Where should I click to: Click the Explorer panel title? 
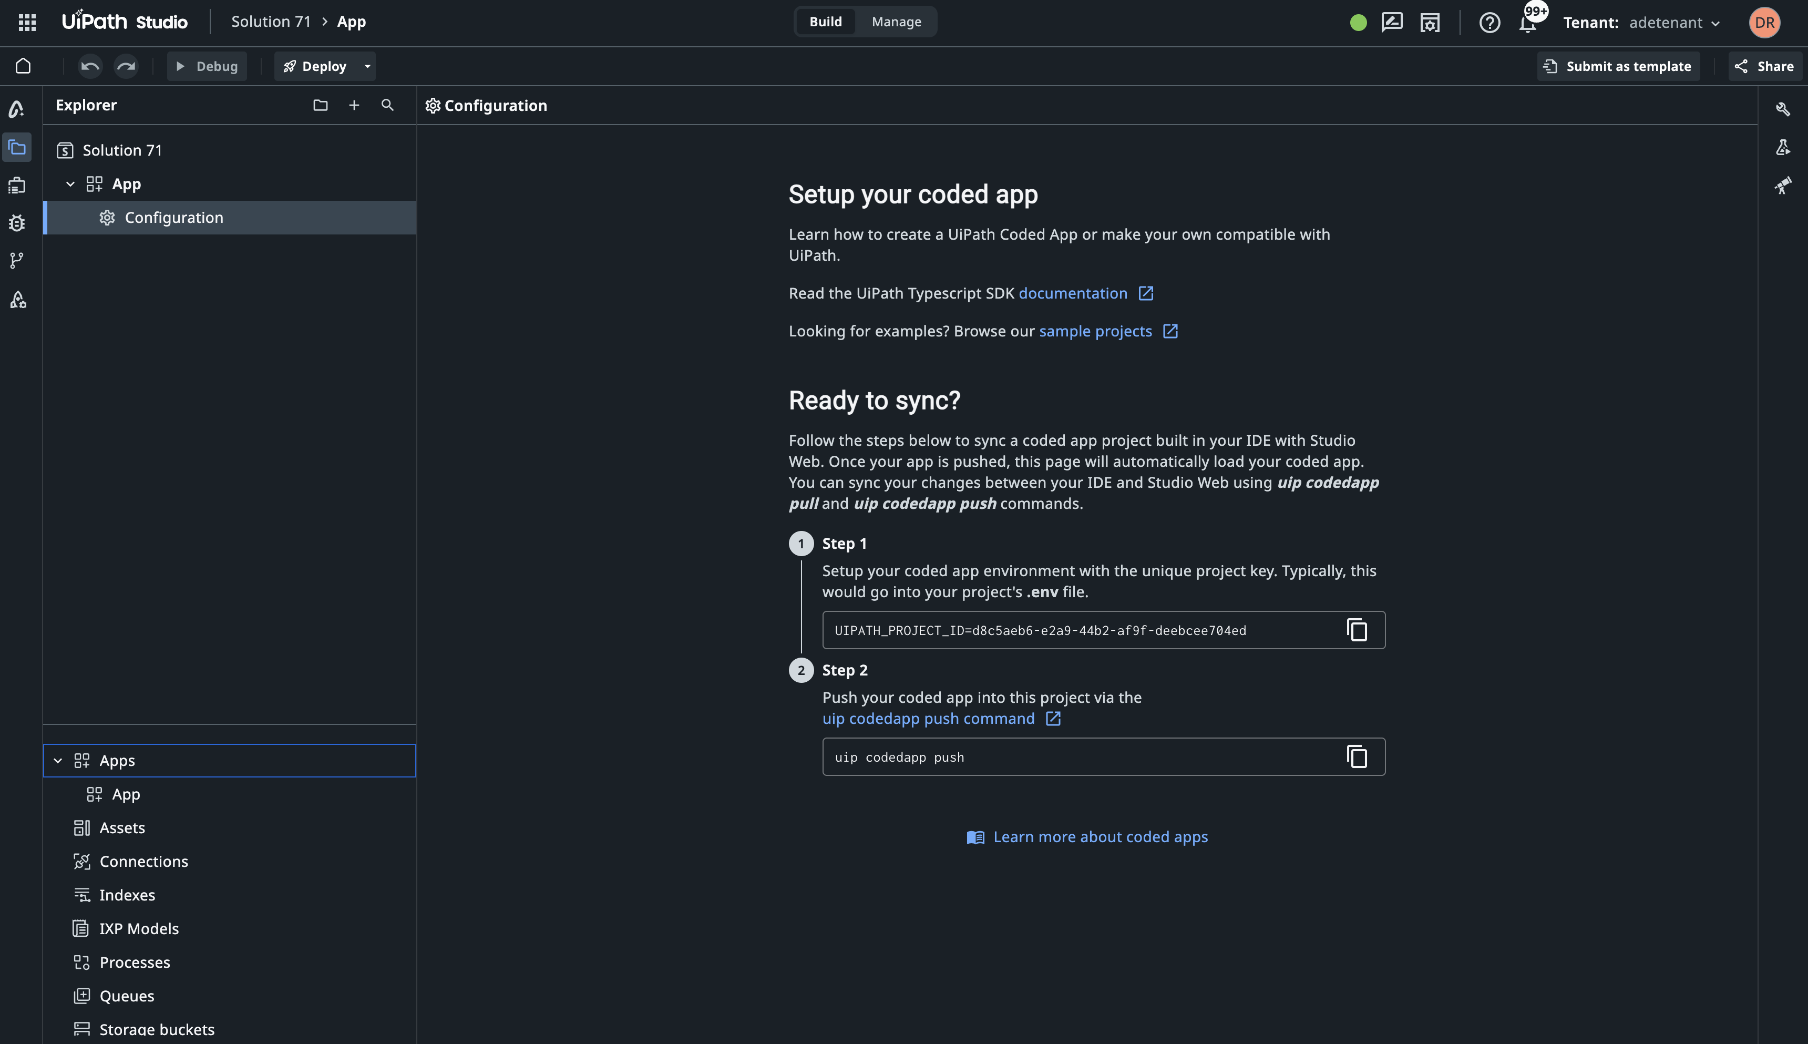tap(86, 106)
